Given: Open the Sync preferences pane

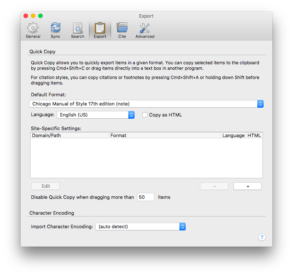Looking at the screenshot, I should click(56, 30).
